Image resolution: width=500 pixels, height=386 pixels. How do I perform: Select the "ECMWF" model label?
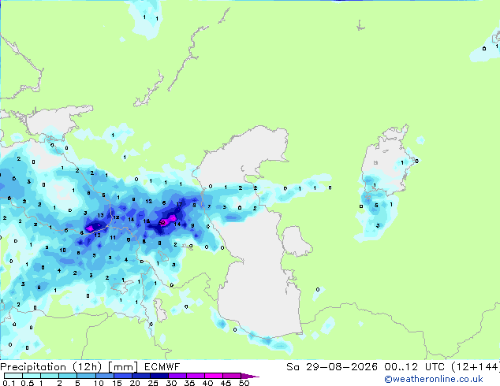162,367
